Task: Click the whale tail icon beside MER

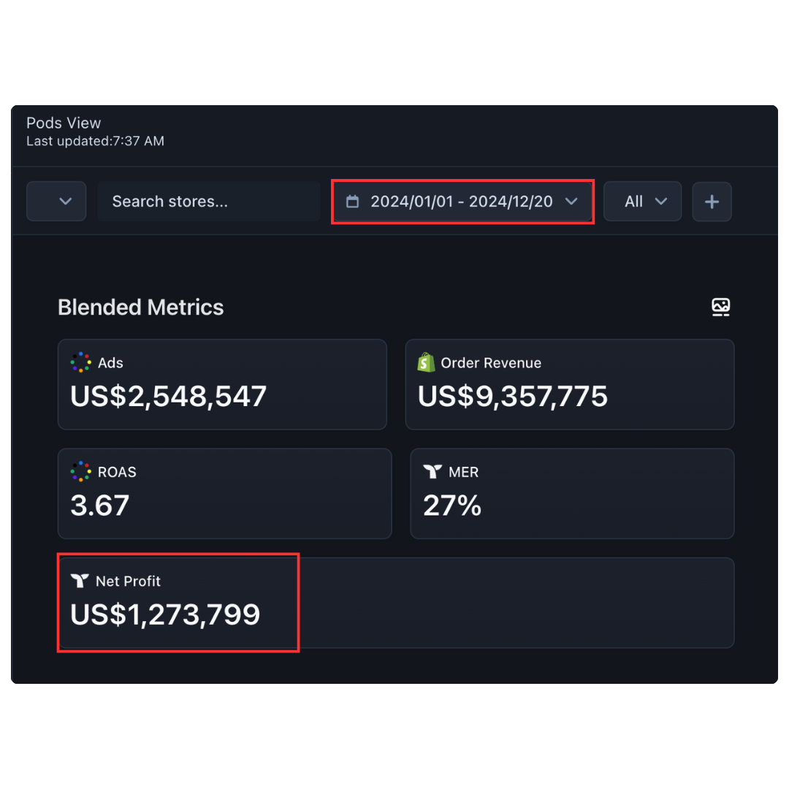Action: [x=432, y=472]
